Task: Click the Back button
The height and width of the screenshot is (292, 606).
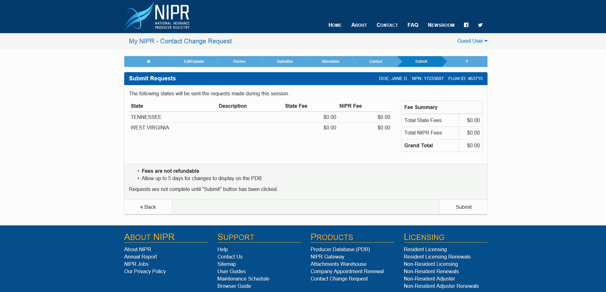Action: point(148,207)
